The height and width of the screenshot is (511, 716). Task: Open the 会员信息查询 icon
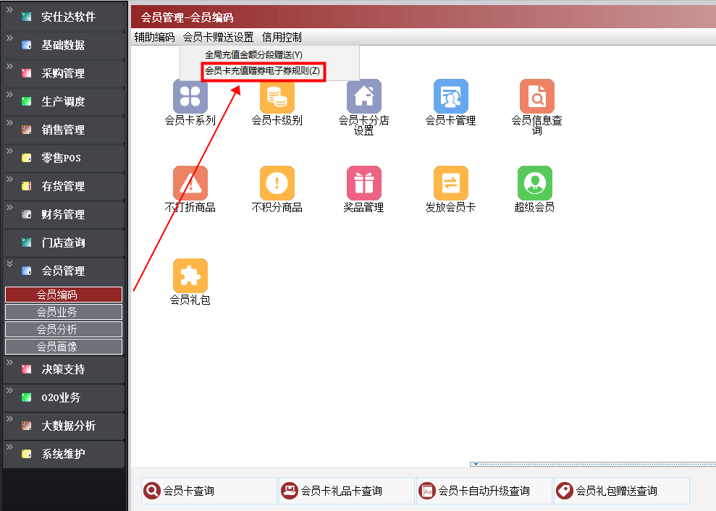coord(537,96)
